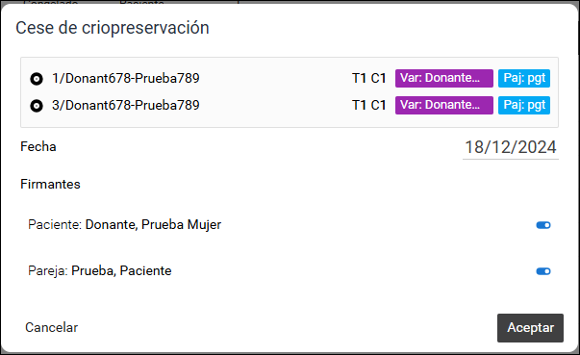The height and width of the screenshot is (355, 580).
Task: Click the blue Paj: pgt tag in first row
Action: point(524,78)
